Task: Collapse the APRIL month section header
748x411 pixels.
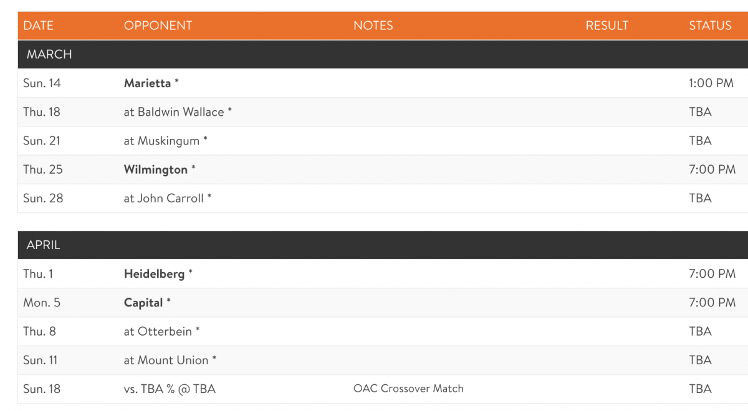Action: point(383,245)
